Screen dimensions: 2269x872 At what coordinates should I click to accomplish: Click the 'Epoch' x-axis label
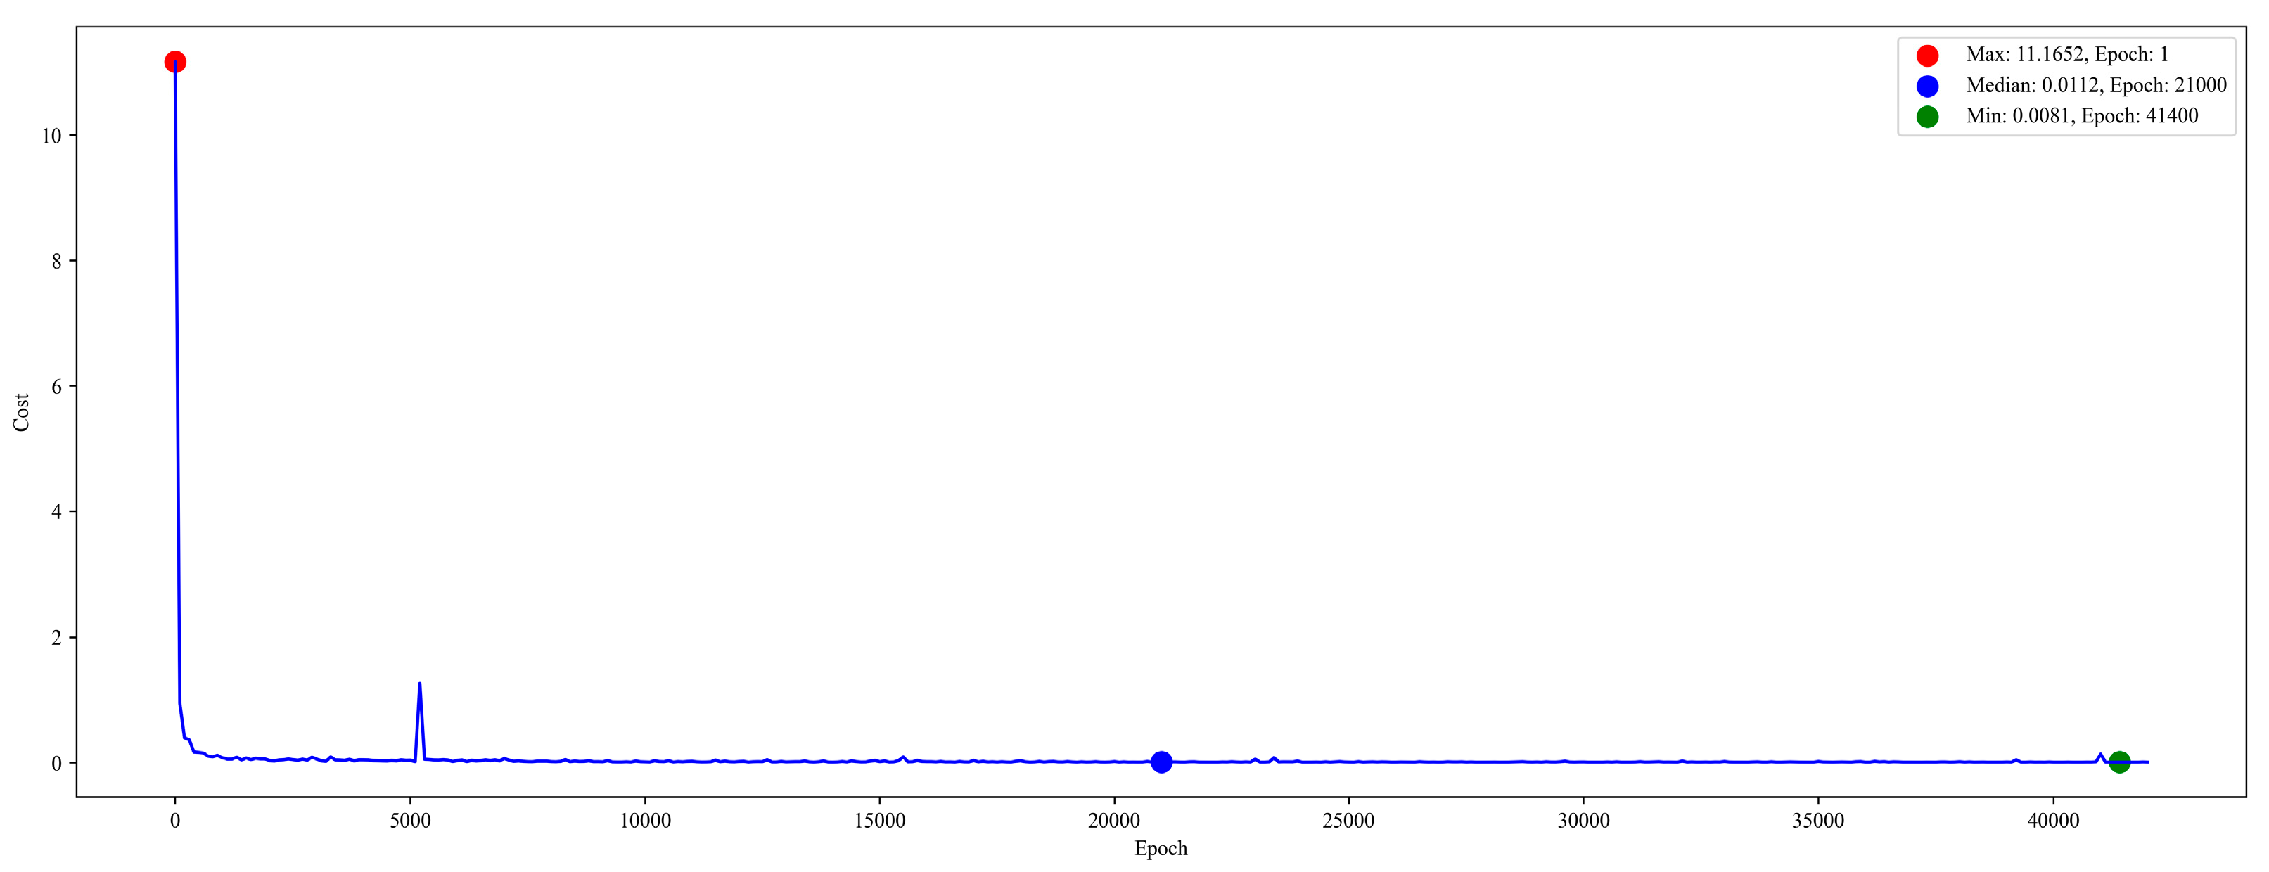pos(1160,848)
